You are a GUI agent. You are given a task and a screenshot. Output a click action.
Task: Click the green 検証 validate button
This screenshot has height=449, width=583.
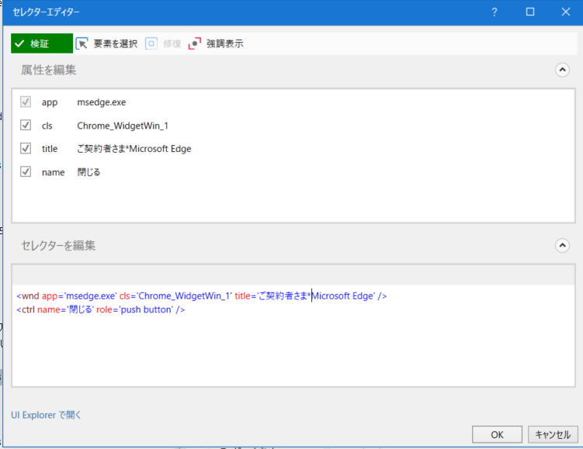tap(42, 43)
